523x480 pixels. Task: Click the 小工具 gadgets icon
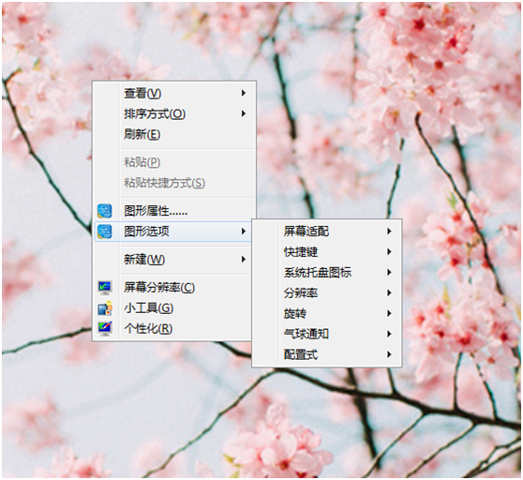(105, 308)
